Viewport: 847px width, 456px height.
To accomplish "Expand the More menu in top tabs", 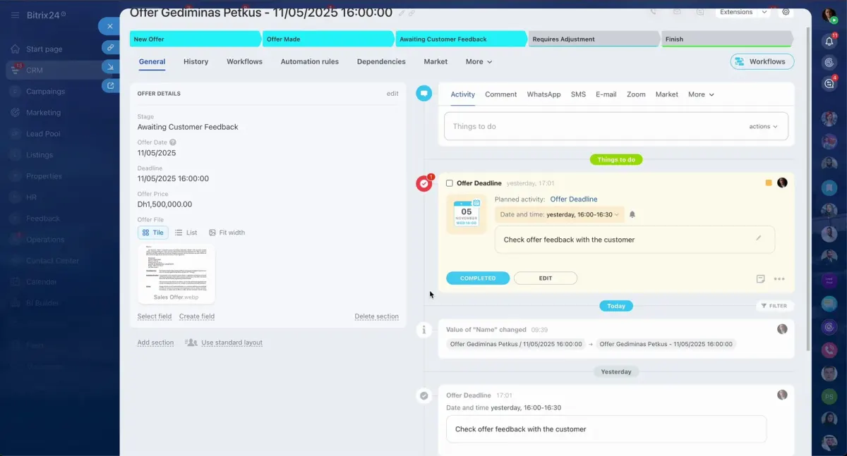I will [479, 62].
